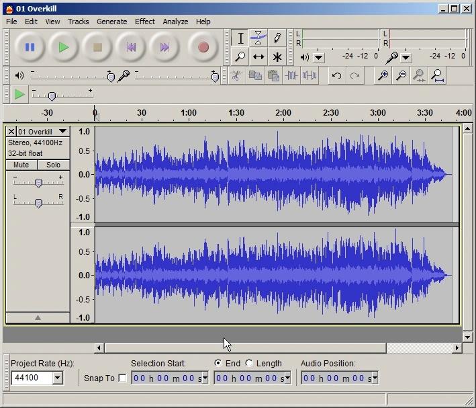The height and width of the screenshot is (408, 476).
Task: Click the Undo arrow icon
Action: coord(337,75)
